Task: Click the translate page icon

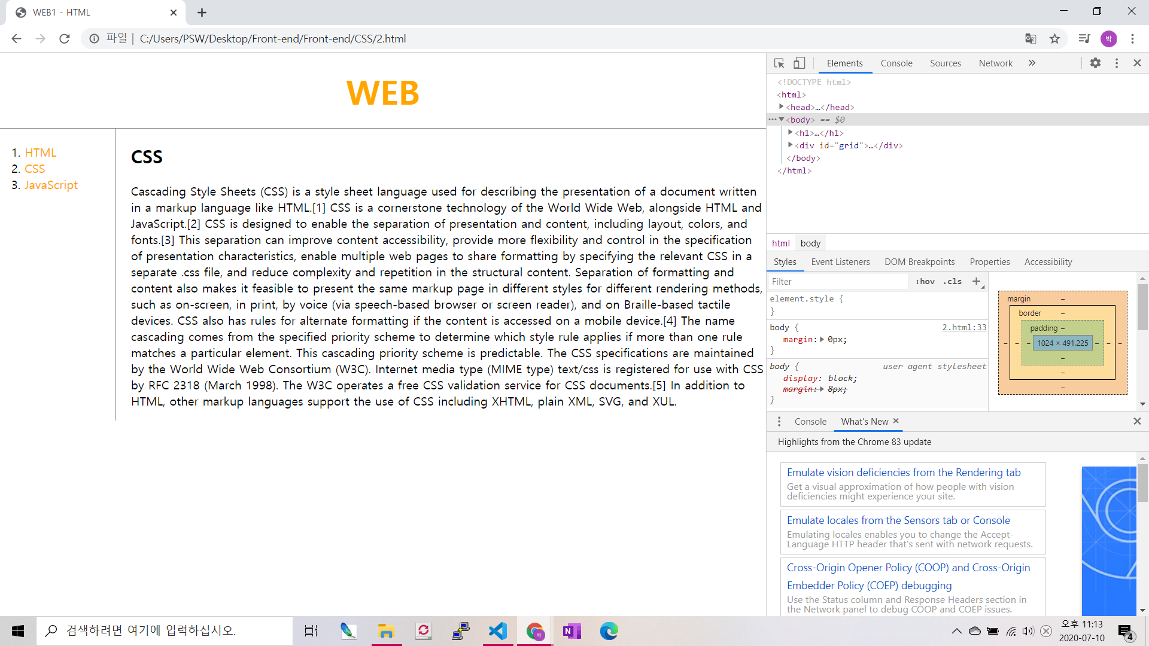Action: tap(1031, 39)
